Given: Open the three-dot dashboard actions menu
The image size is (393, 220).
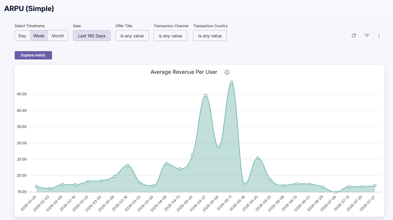Looking at the screenshot, I should click(379, 36).
